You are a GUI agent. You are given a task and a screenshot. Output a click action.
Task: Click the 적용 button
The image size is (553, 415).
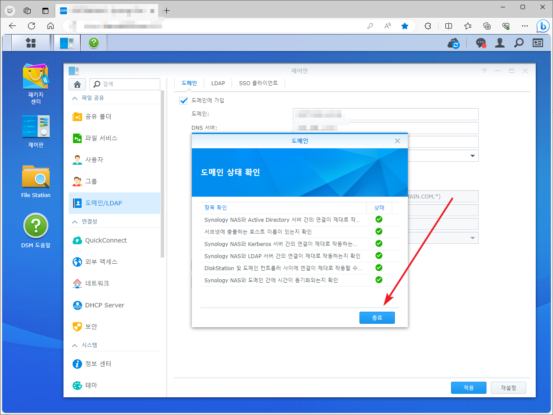click(x=469, y=388)
